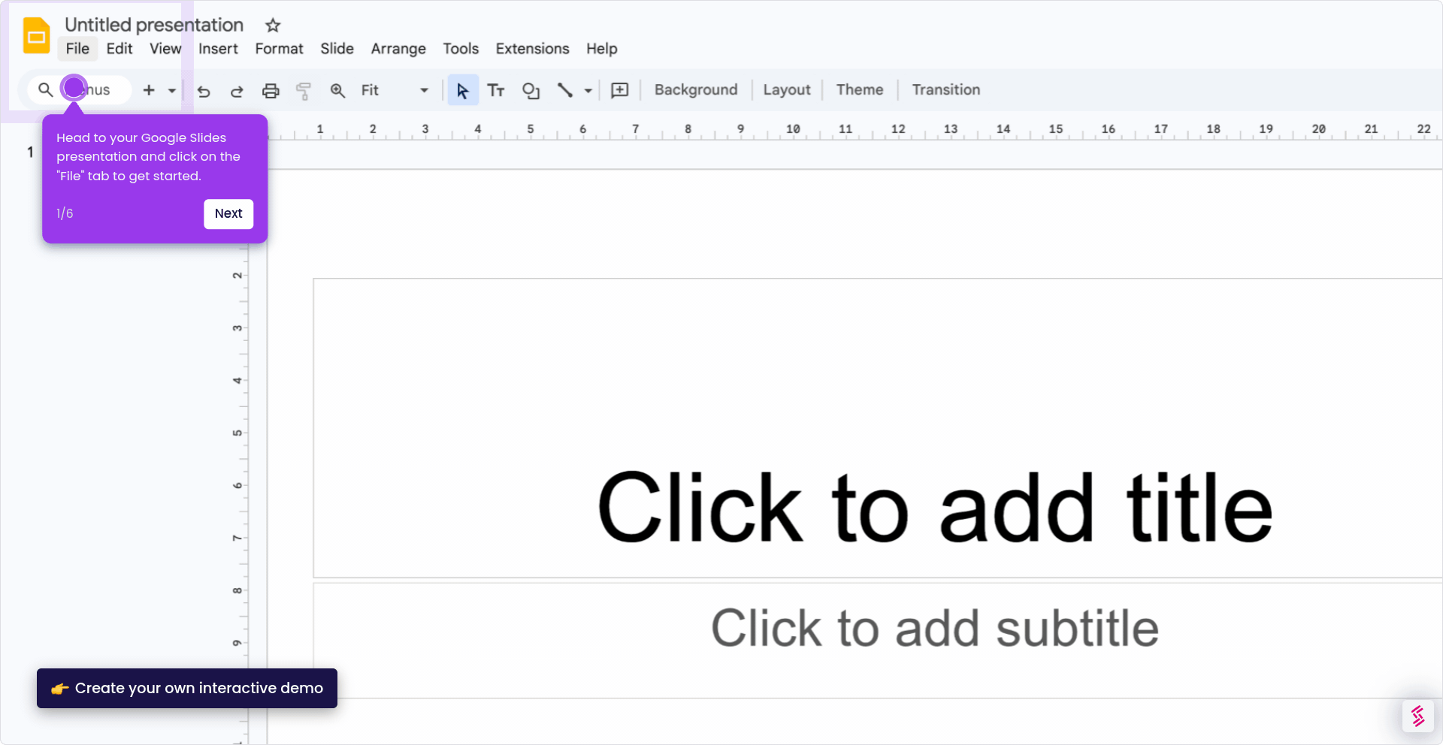Choose the Select arrow cursor tool
The image size is (1443, 745).
pyautogui.click(x=463, y=90)
